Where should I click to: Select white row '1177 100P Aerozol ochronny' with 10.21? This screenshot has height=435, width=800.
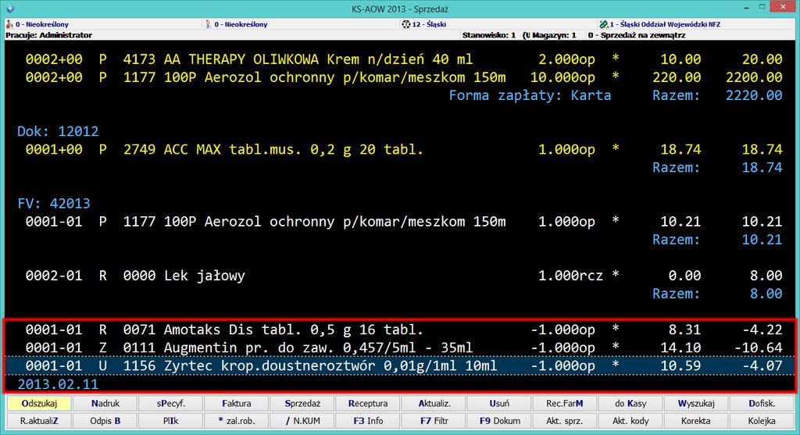click(x=400, y=221)
